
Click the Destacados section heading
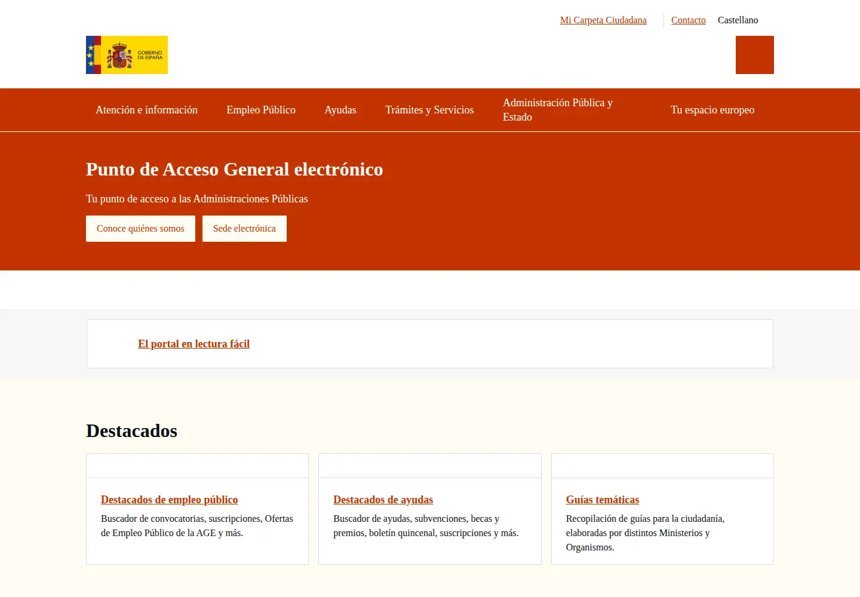coord(131,431)
